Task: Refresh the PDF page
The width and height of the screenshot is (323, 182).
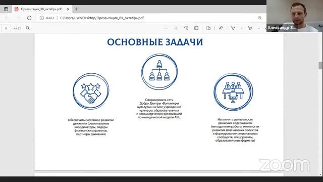Action: pos(29,18)
